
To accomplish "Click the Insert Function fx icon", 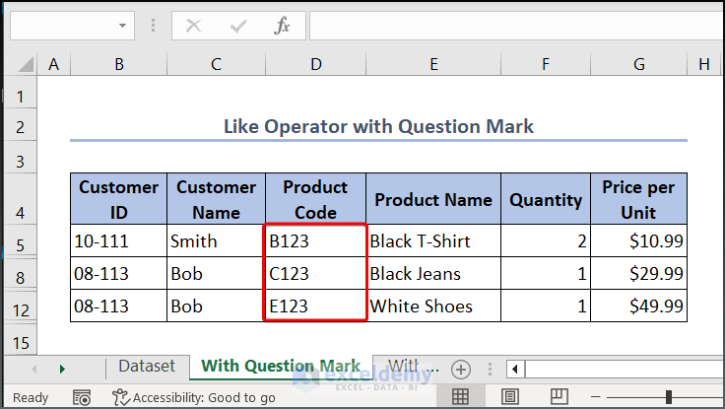I will tap(282, 26).
